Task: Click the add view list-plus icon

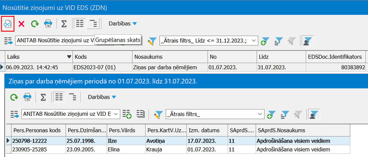Action: [127, 114]
